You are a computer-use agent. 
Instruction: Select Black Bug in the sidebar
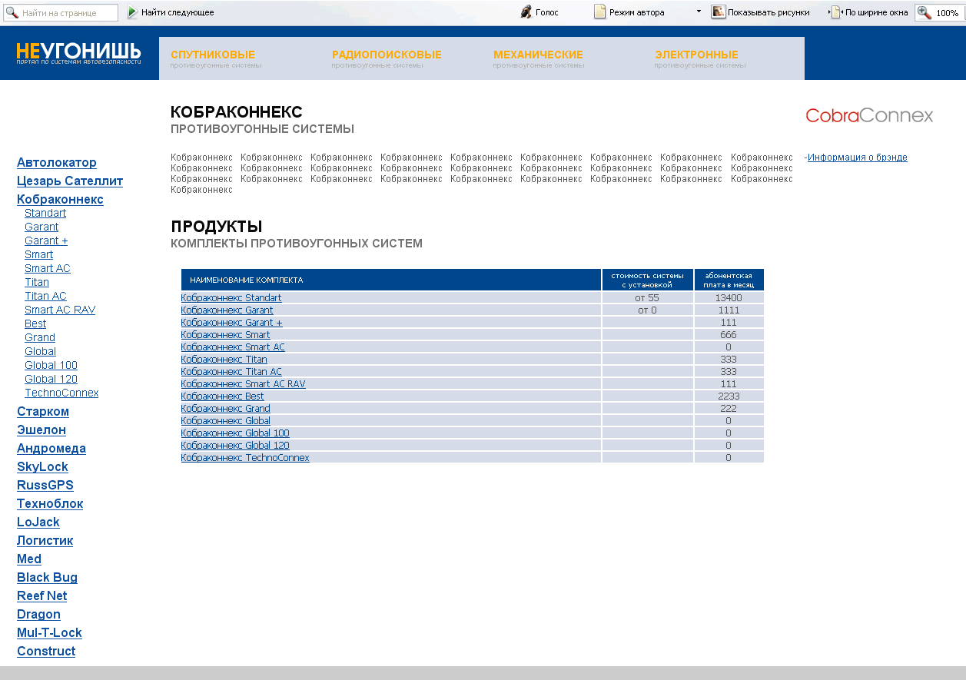(x=47, y=578)
